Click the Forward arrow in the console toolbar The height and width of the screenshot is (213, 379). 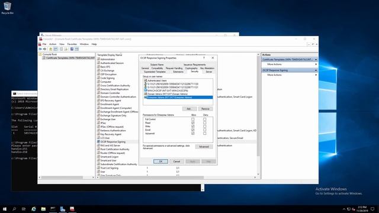(x=44, y=49)
